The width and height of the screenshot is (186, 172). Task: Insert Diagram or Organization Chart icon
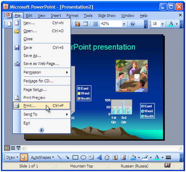[x=107, y=157]
